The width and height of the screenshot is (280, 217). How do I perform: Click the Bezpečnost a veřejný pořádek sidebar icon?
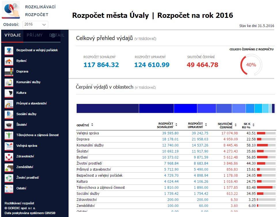click(9, 50)
